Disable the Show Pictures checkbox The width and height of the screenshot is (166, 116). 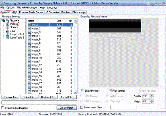(x=83, y=91)
